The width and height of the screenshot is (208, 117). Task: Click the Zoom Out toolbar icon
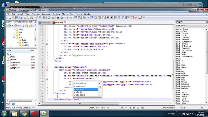tap(71, 18)
